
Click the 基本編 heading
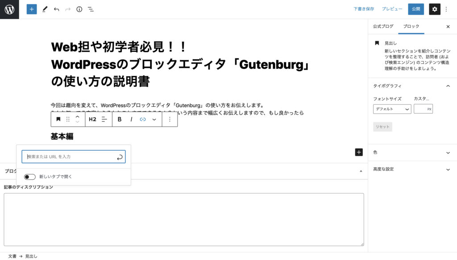pos(62,136)
